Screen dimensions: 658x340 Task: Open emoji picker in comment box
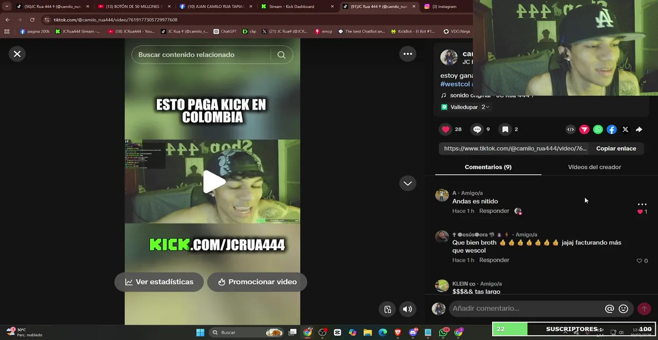click(x=623, y=309)
